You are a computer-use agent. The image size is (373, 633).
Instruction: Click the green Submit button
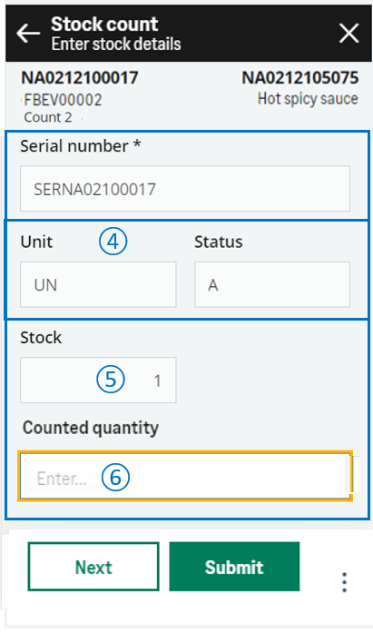(234, 567)
